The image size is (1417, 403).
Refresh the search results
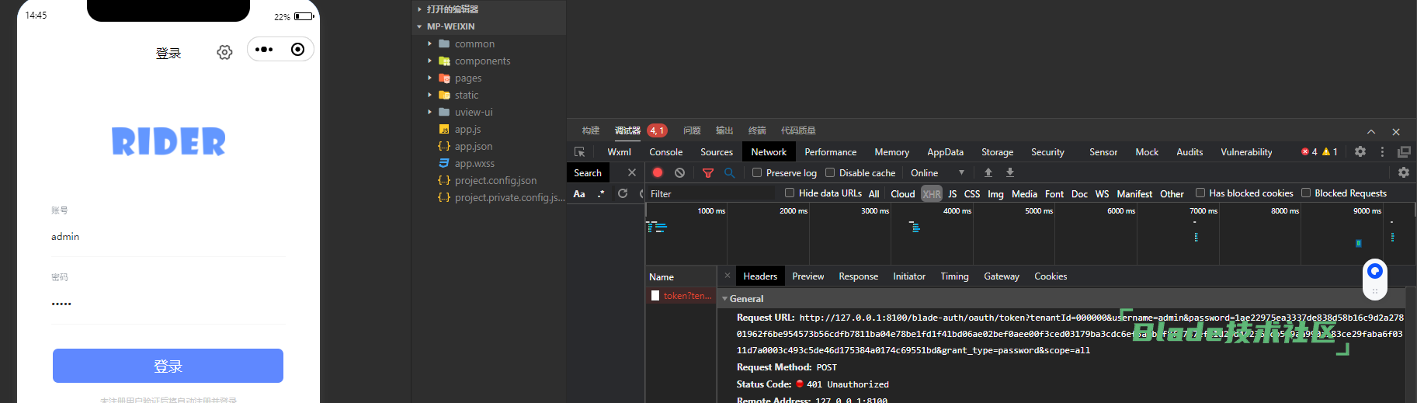(623, 193)
